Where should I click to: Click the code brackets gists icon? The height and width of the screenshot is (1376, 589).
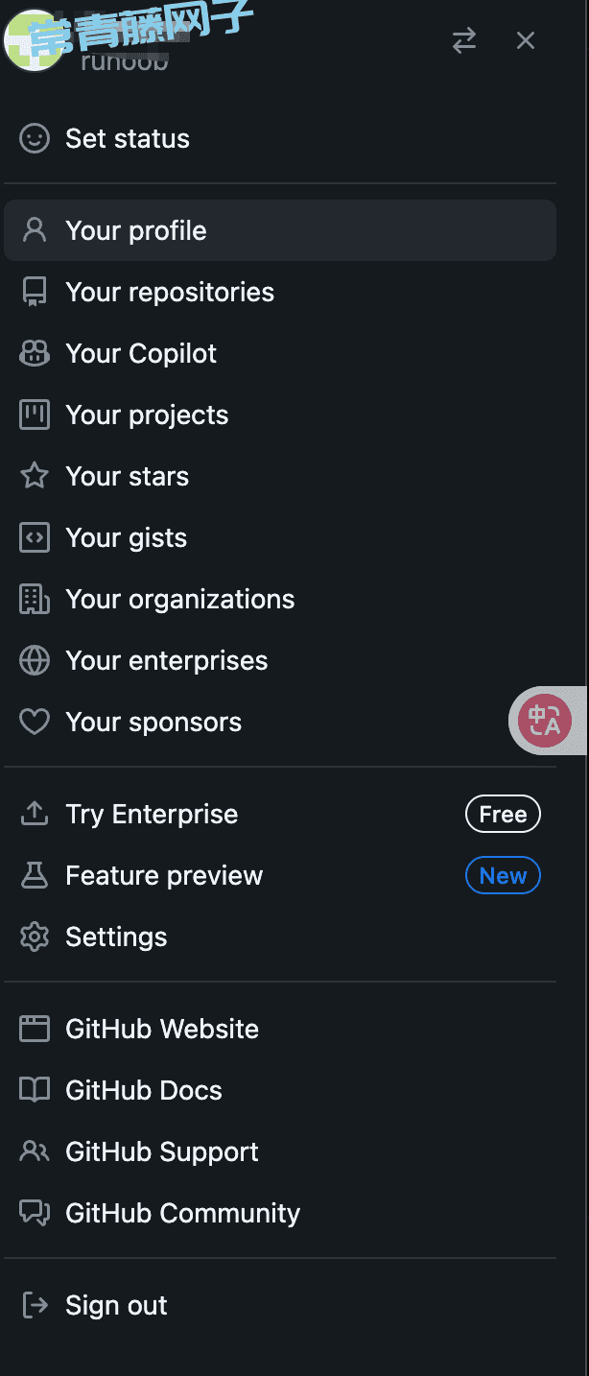click(35, 537)
